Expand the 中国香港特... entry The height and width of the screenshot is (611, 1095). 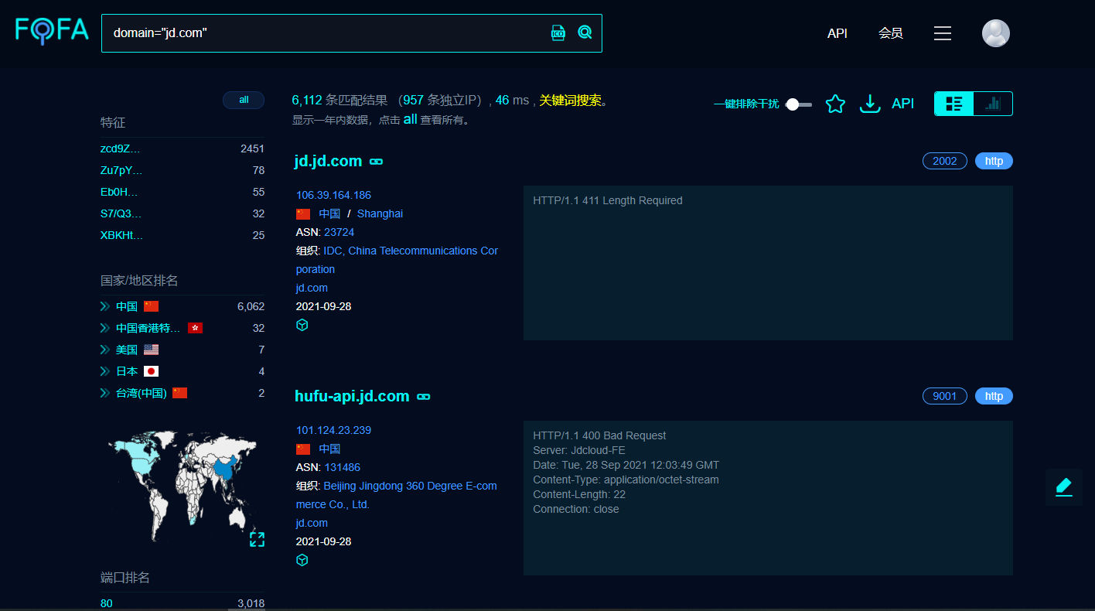[105, 328]
